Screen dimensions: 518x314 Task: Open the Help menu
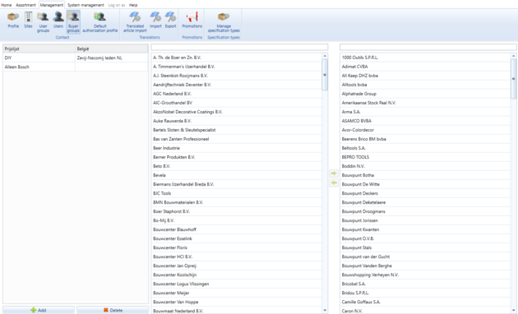point(133,5)
